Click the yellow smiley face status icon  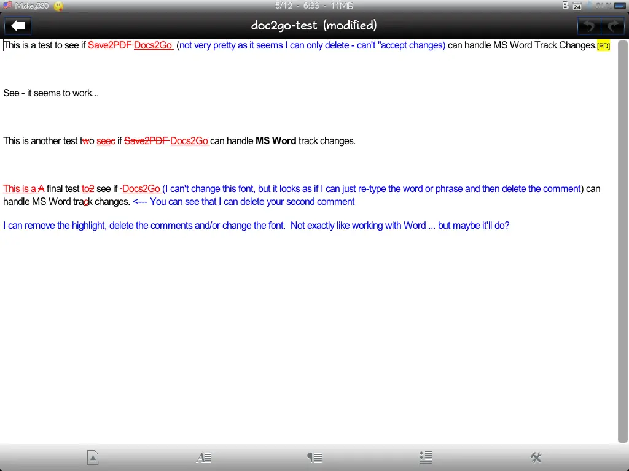click(59, 6)
